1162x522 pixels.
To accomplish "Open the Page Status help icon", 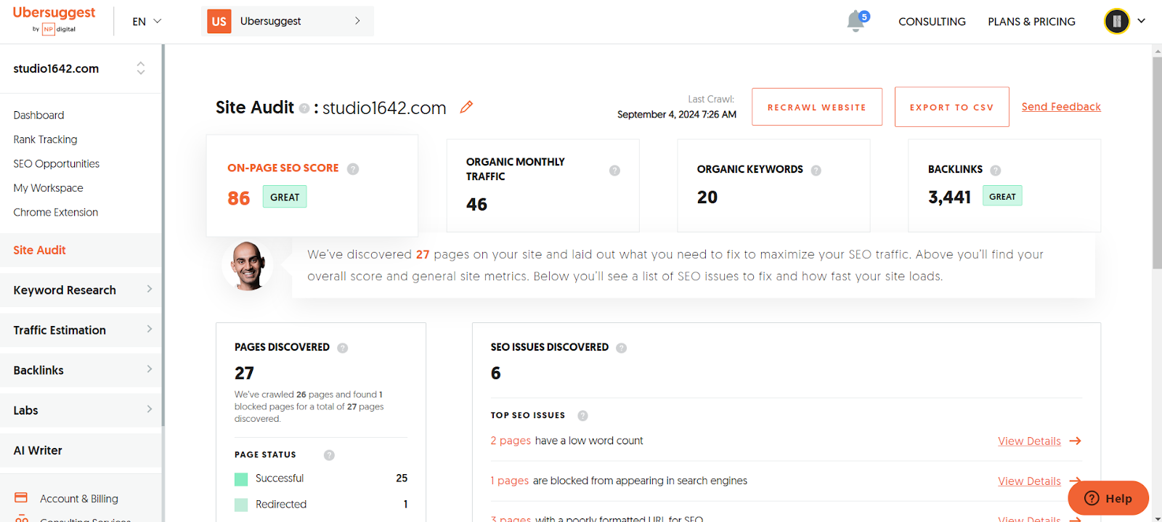I will click(329, 455).
